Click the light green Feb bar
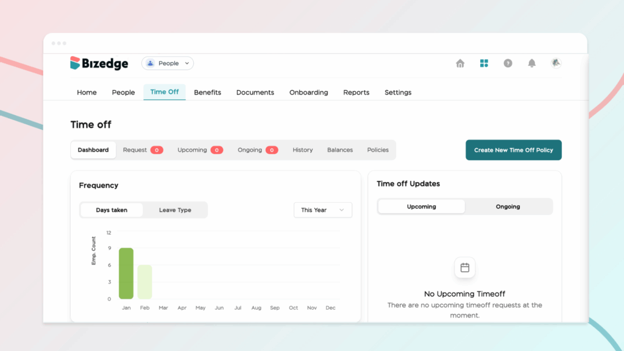The image size is (624, 351). [x=144, y=282]
